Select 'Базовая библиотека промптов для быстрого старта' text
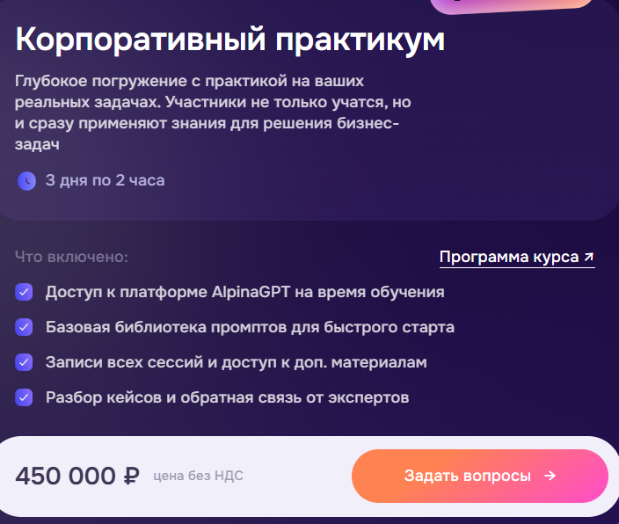Screen dimensions: 619x524 pyautogui.click(x=250, y=327)
